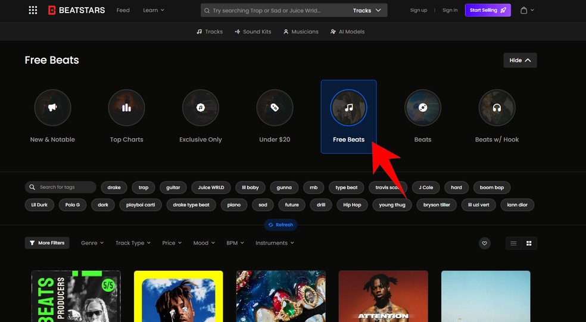Click the More Filters button

pyautogui.click(x=47, y=243)
